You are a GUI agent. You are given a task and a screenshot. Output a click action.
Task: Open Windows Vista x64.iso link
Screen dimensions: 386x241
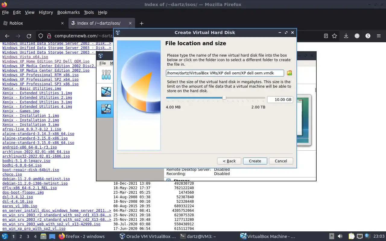point(25,57)
